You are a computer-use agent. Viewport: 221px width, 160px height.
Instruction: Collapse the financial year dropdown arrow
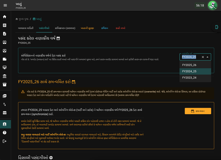click(x=207, y=57)
